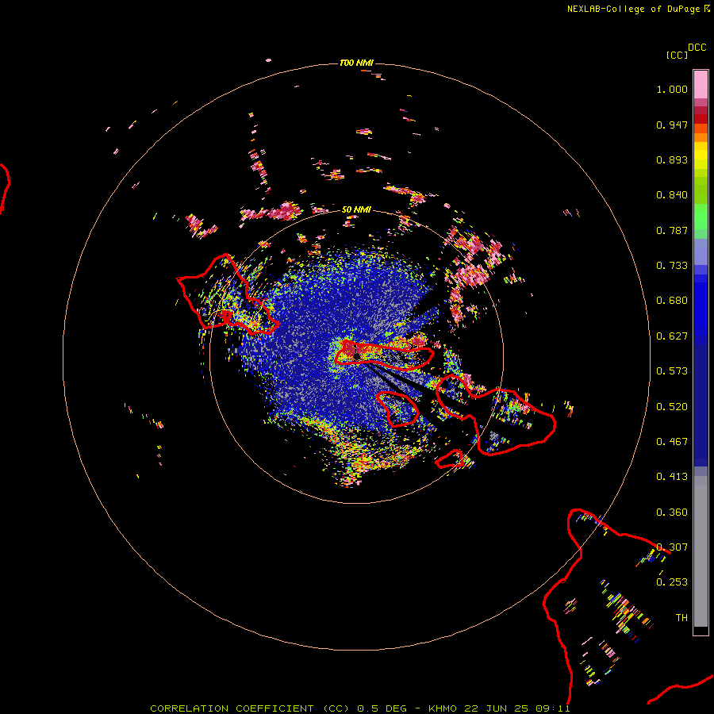Click the 0.680 legend value

point(672,301)
